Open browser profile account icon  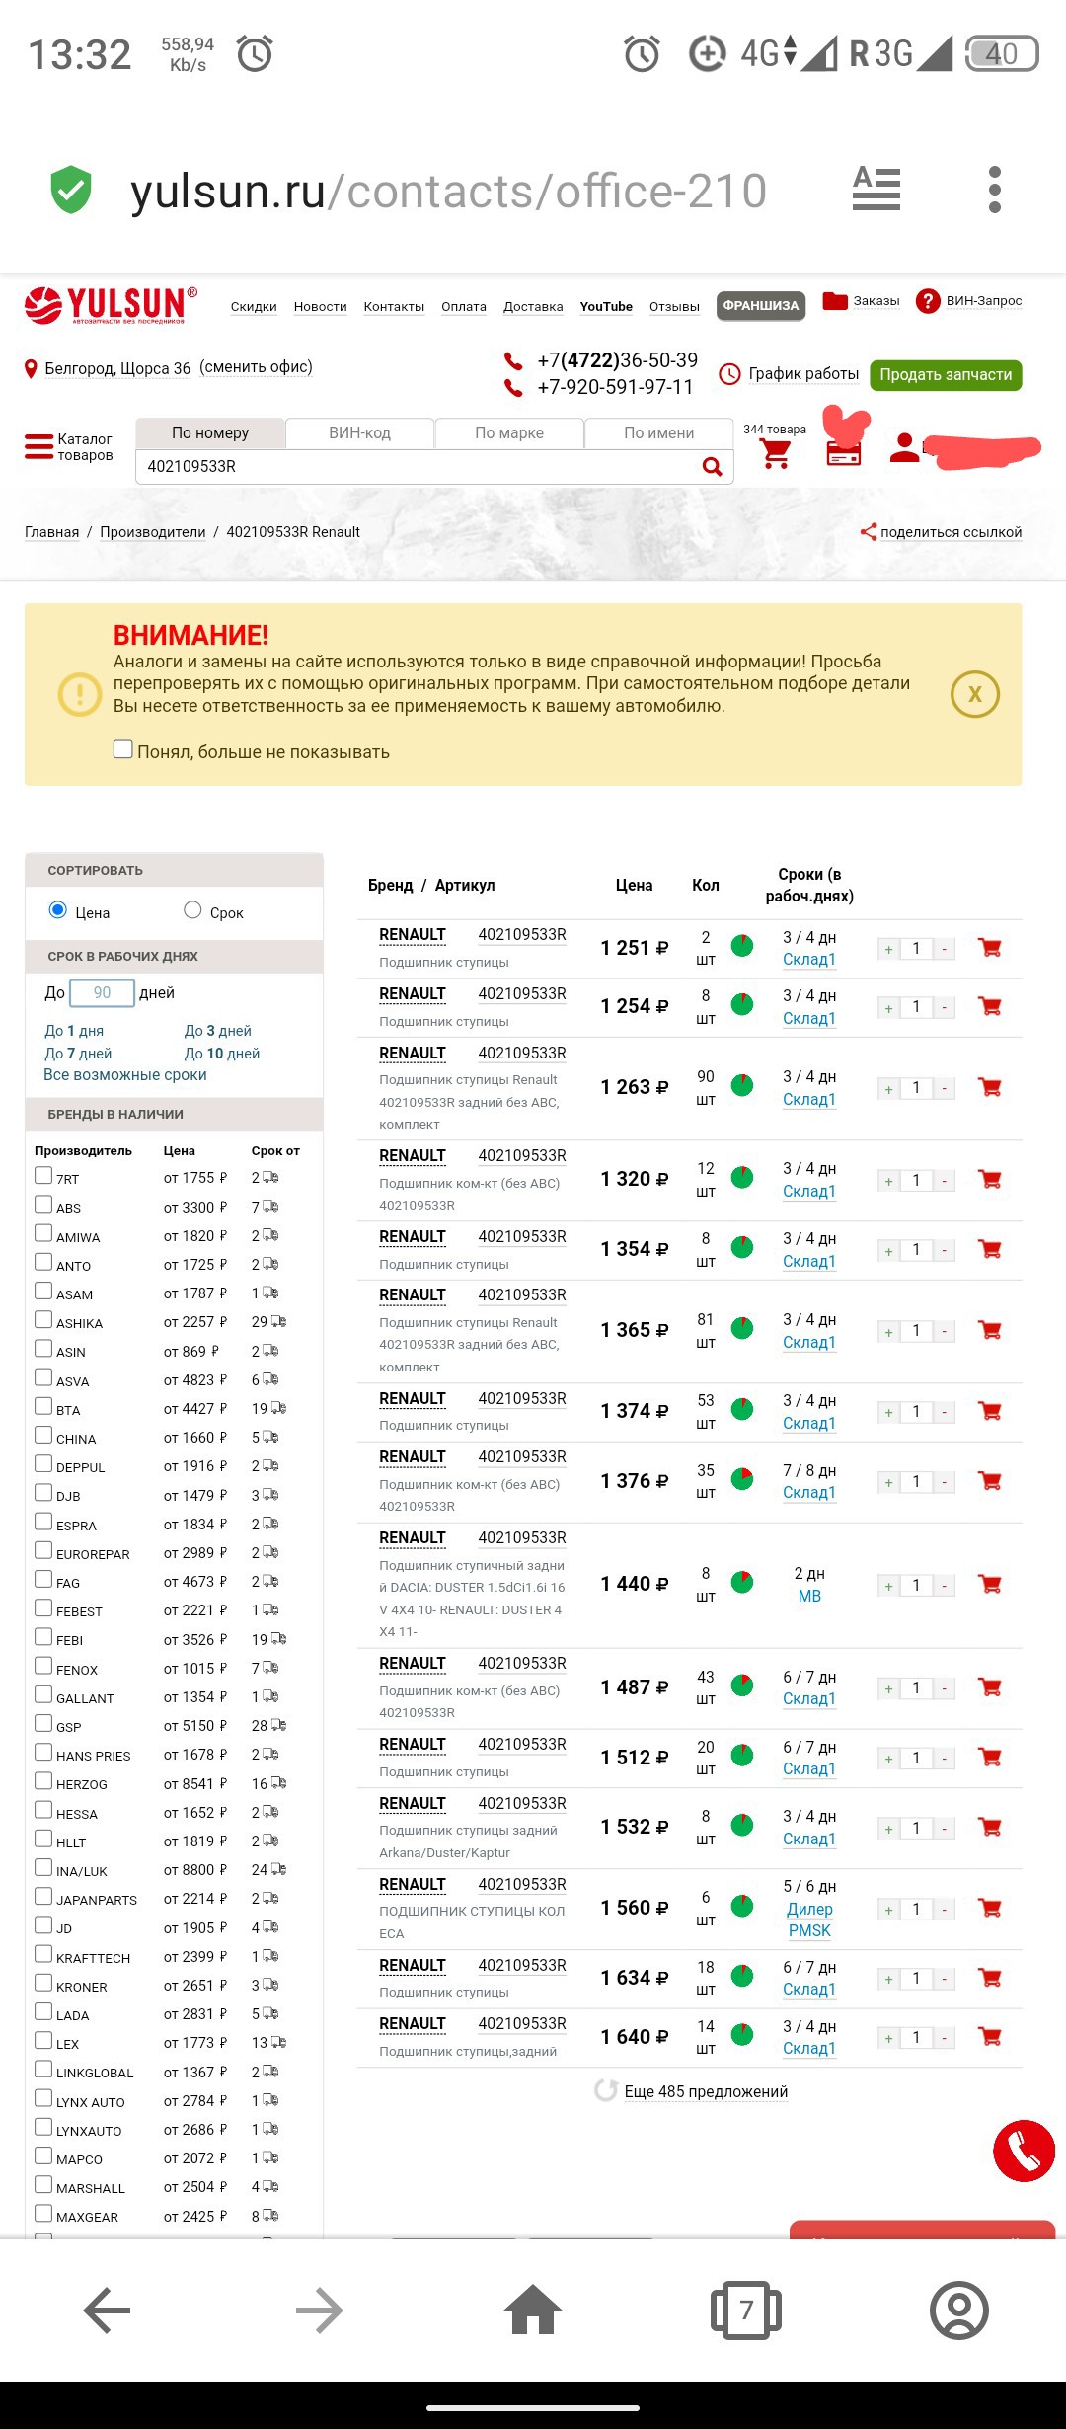(x=958, y=2311)
